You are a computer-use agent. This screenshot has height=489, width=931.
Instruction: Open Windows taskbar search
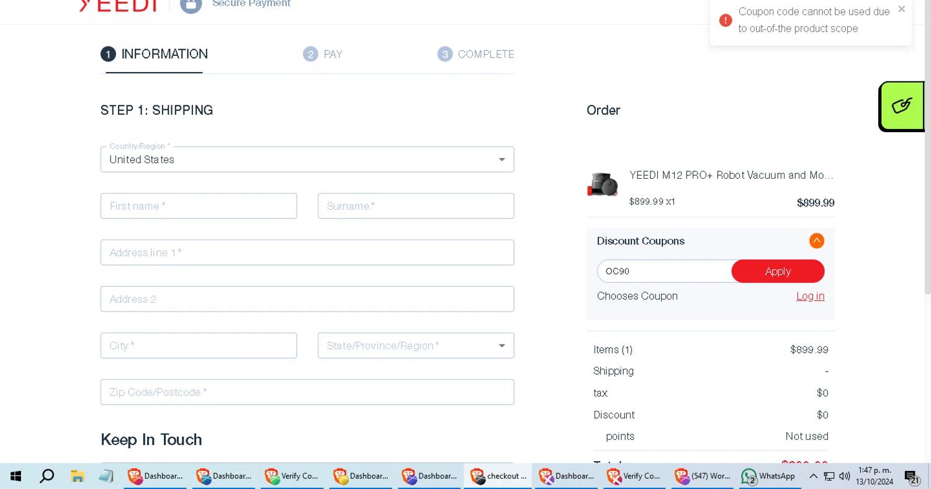pyautogui.click(x=47, y=476)
